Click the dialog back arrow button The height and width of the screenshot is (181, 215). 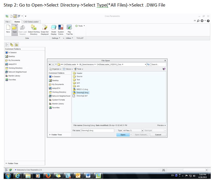click(x=50, y=64)
